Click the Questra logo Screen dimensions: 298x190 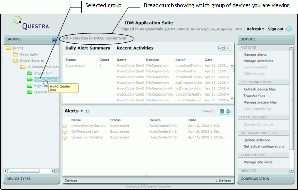click(x=31, y=23)
